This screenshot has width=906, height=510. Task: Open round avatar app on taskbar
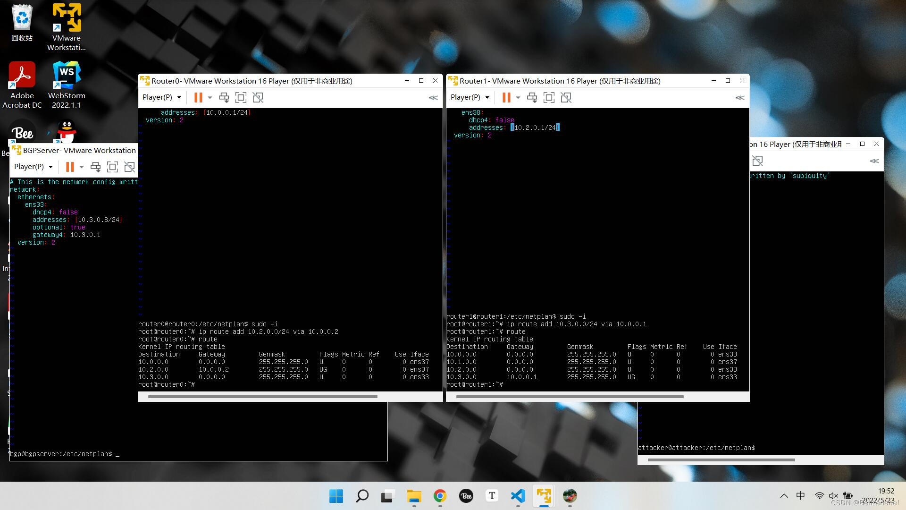570,496
